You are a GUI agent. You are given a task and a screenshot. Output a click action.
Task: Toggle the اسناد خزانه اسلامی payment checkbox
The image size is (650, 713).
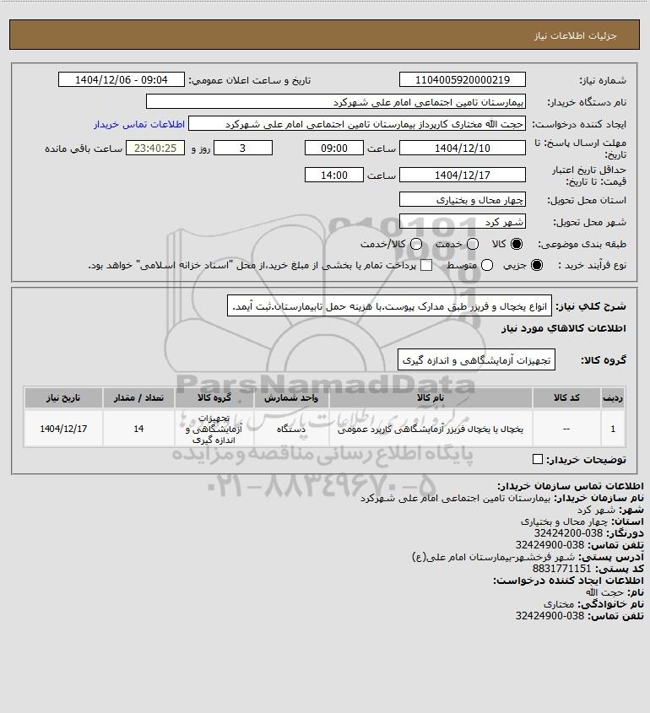tap(426, 265)
